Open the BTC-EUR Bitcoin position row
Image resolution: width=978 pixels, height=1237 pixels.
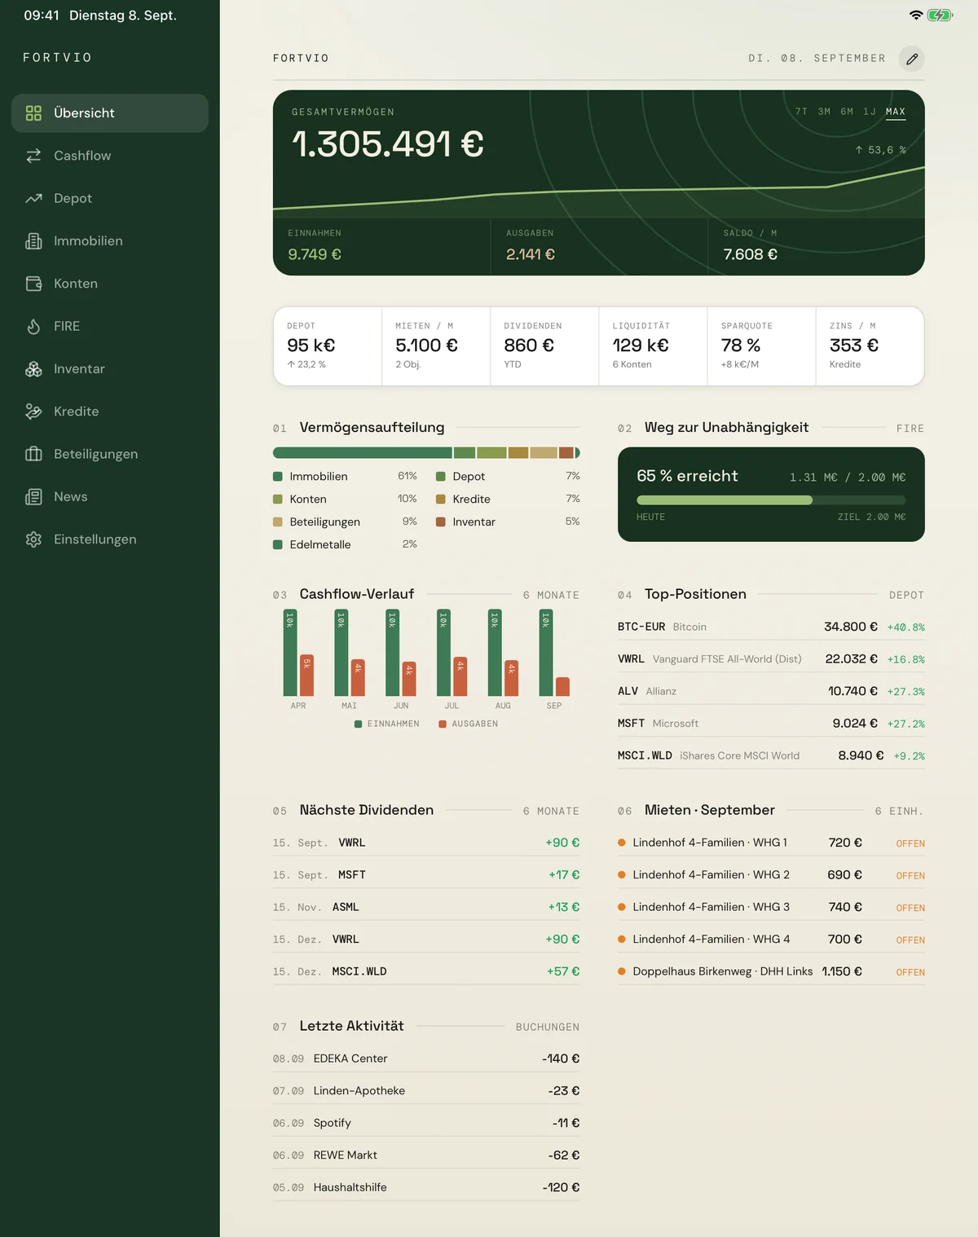[771, 627]
